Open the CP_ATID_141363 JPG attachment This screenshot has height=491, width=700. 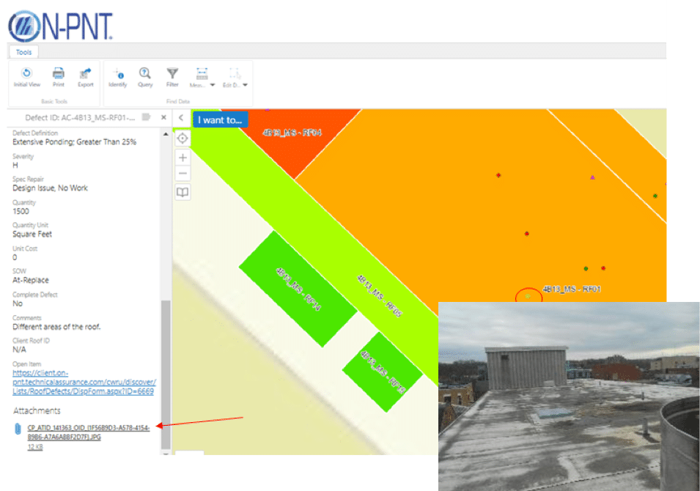88,432
